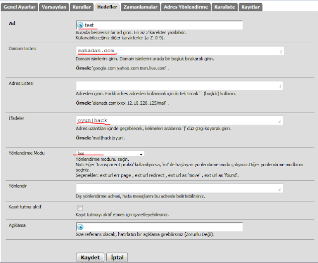Open the Adres Yönlendirme tab
The image size is (318, 263).
(x=186, y=7)
